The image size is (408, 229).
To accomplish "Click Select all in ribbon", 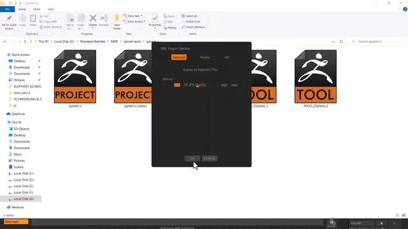I will point(189,16).
